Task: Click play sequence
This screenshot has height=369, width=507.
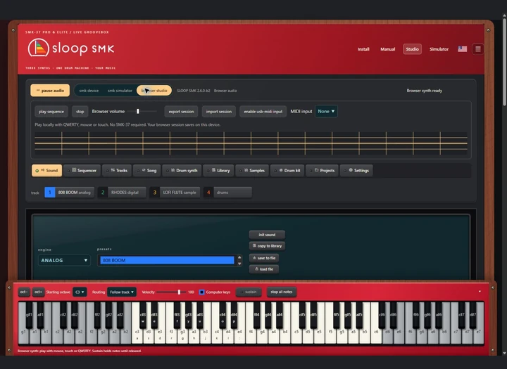Action: [51, 111]
